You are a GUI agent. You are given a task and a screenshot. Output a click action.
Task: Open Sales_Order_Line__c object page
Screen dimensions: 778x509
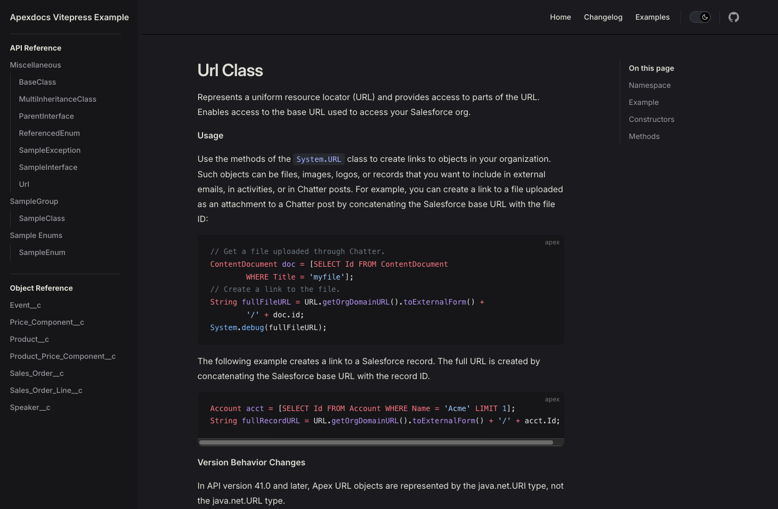[46, 390]
